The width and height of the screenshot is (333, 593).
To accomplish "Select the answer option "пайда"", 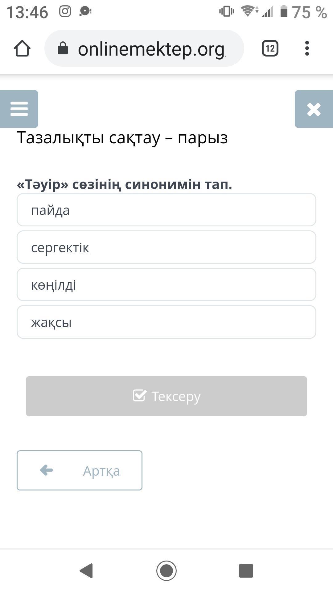I will click(166, 210).
